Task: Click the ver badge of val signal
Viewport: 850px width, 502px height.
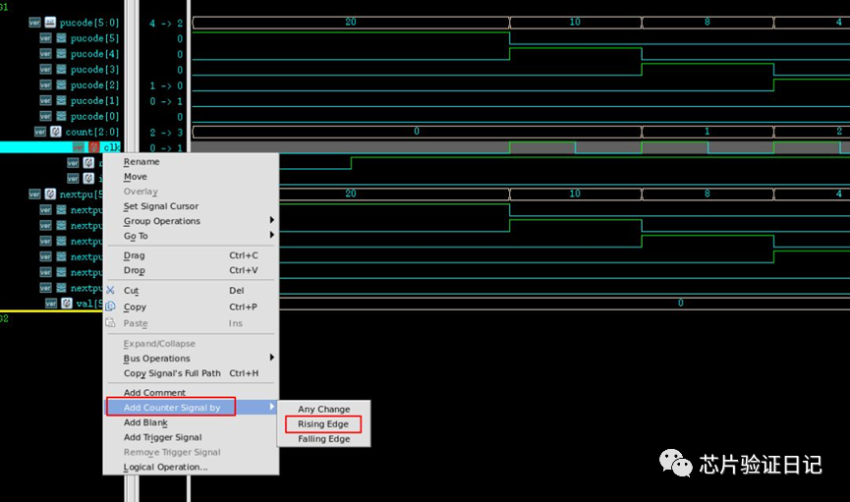Action: click(x=51, y=304)
